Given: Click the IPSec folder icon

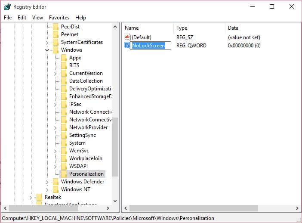Looking at the screenshot, I should pos(64,104).
